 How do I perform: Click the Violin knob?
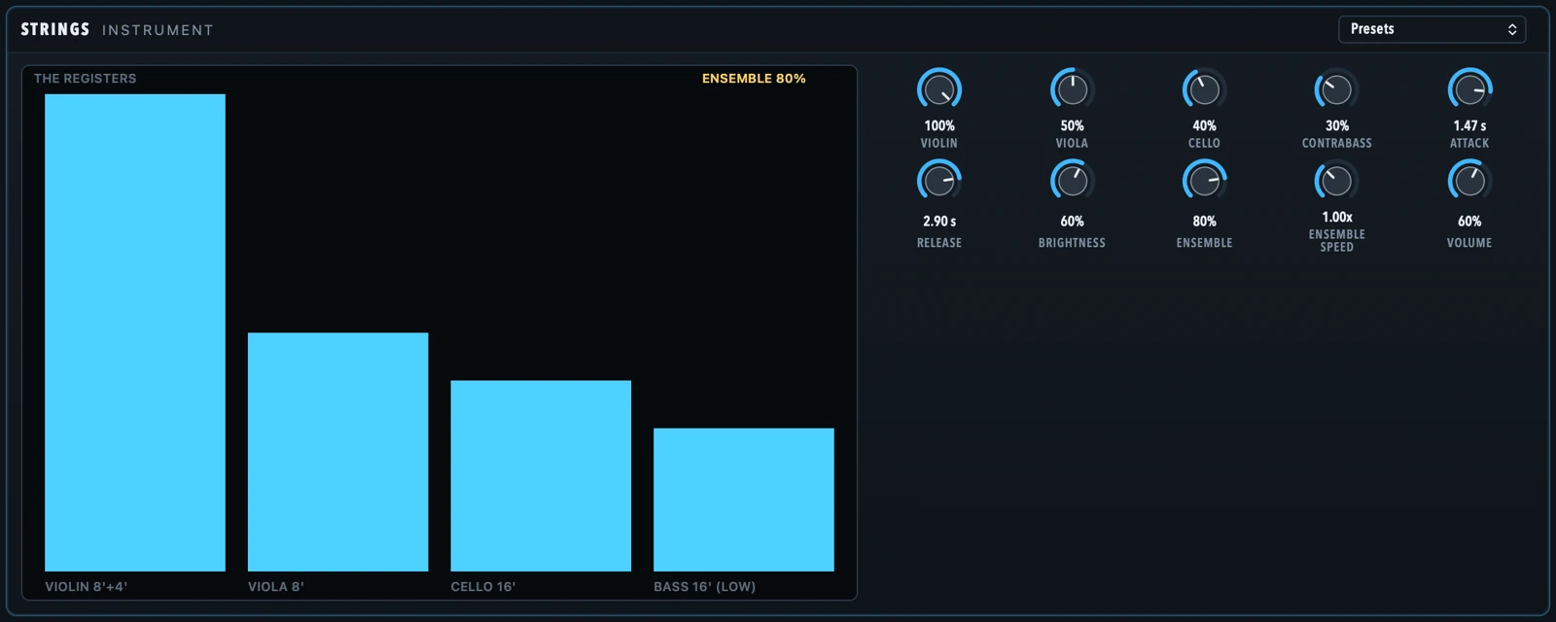pyautogui.click(x=939, y=90)
